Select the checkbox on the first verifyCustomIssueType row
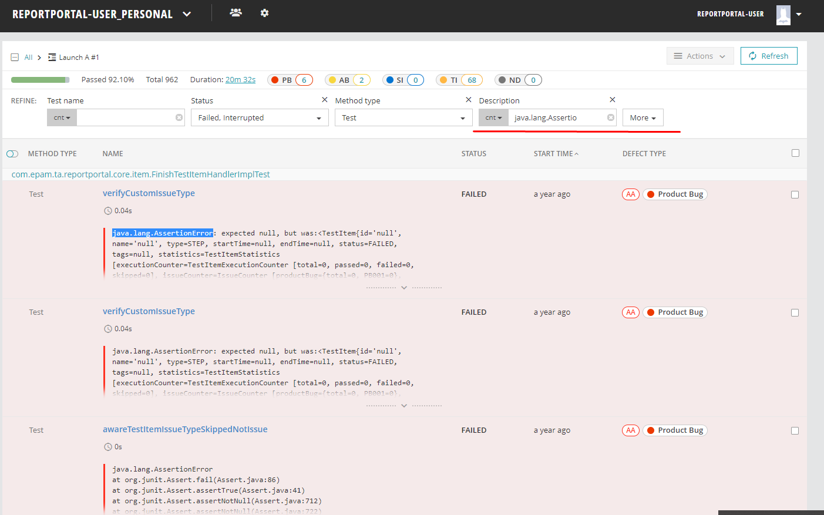Image resolution: width=824 pixels, height=515 pixels. click(x=795, y=194)
